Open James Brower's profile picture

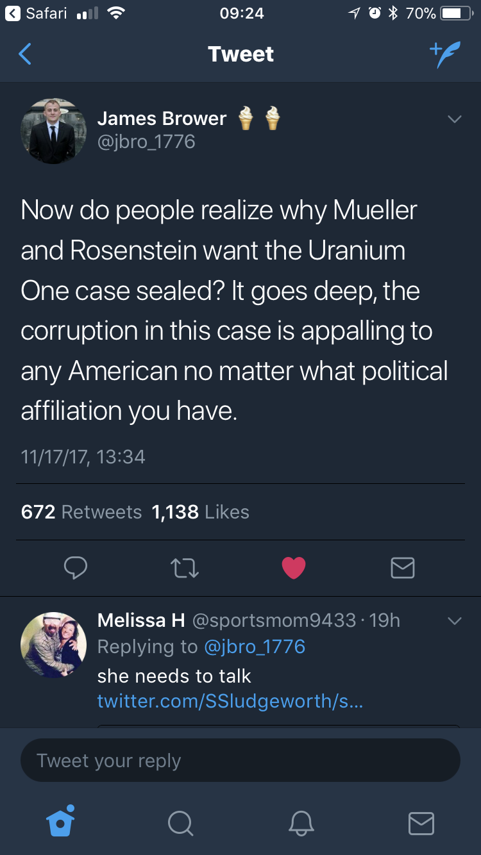(x=54, y=131)
